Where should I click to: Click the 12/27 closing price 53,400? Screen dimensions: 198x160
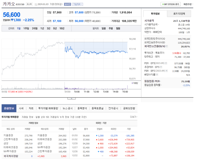tap(86, 148)
